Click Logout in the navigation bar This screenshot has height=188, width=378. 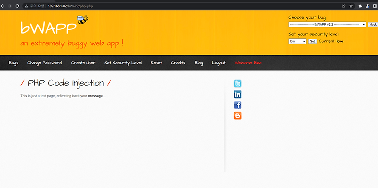(219, 63)
